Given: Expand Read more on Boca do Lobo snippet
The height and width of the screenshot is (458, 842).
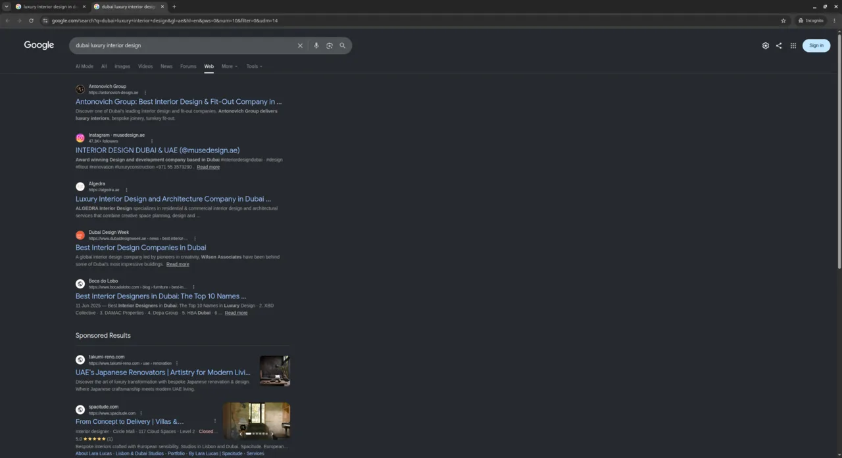Looking at the screenshot, I should [236, 313].
